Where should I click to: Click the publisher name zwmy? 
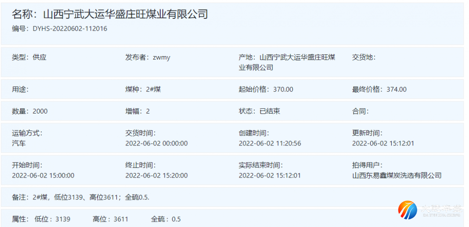click(x=161, y=57)
